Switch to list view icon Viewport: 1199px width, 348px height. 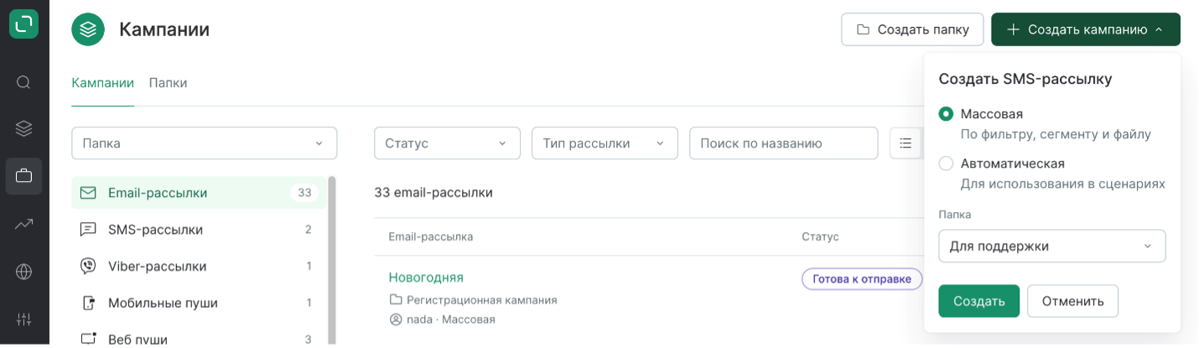[906, 143]
